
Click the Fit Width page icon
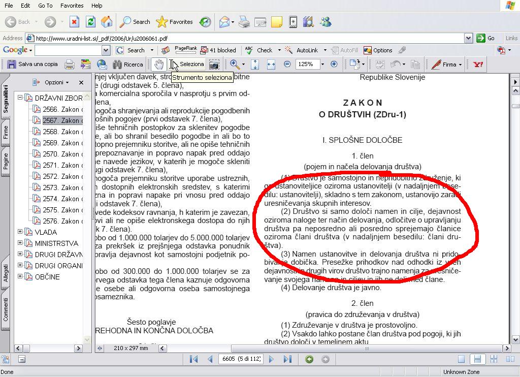click(x=271, y=65)
